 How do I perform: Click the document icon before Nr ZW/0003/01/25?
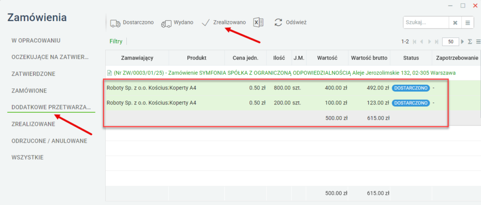109,73
